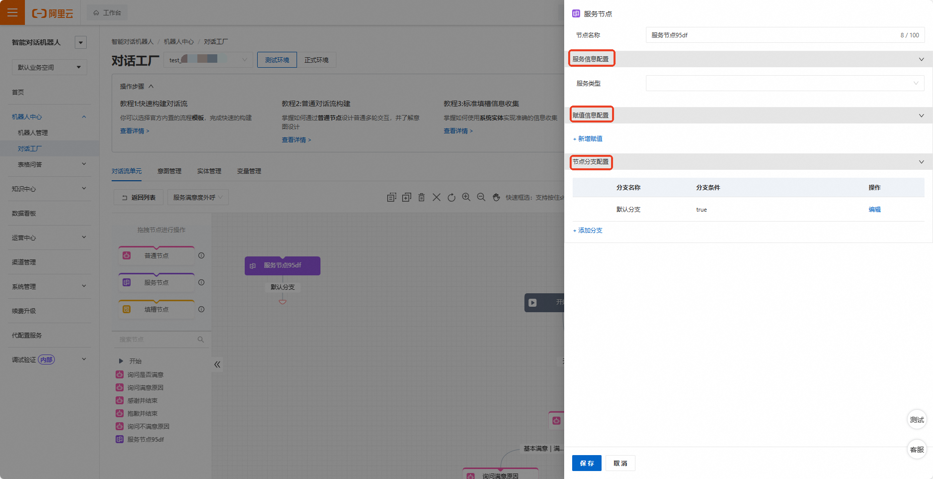Expand the 调试验证 sidebar group

84,359
